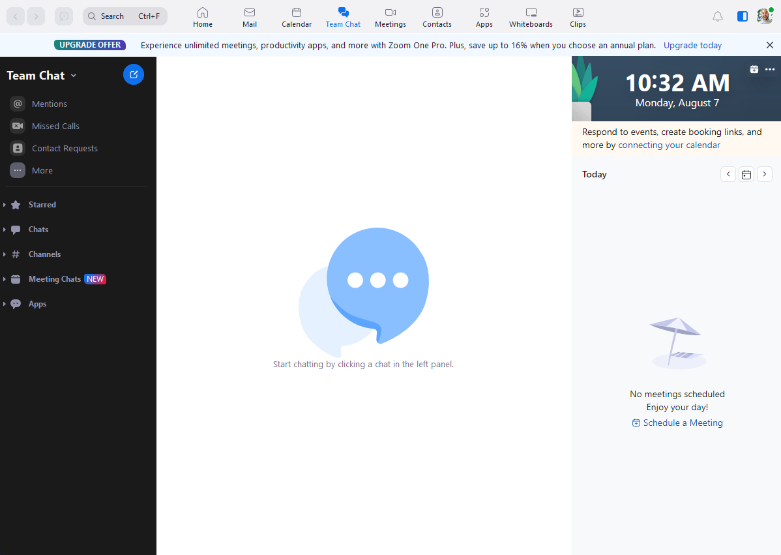
Task: Open the Apps tab in top bar
Action: (x=484, y=18)
